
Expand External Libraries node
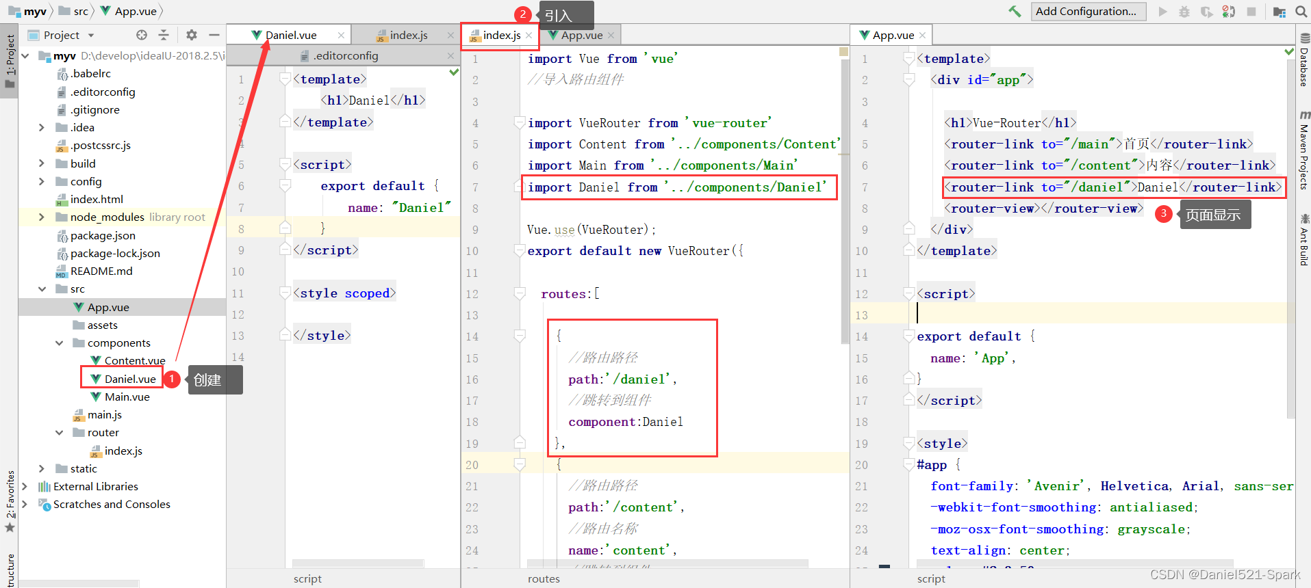click(x=25, y=486)
